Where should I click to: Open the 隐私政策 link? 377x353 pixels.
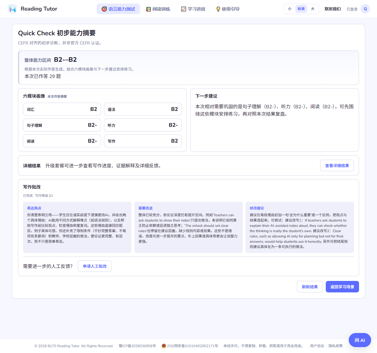(335, 346)
